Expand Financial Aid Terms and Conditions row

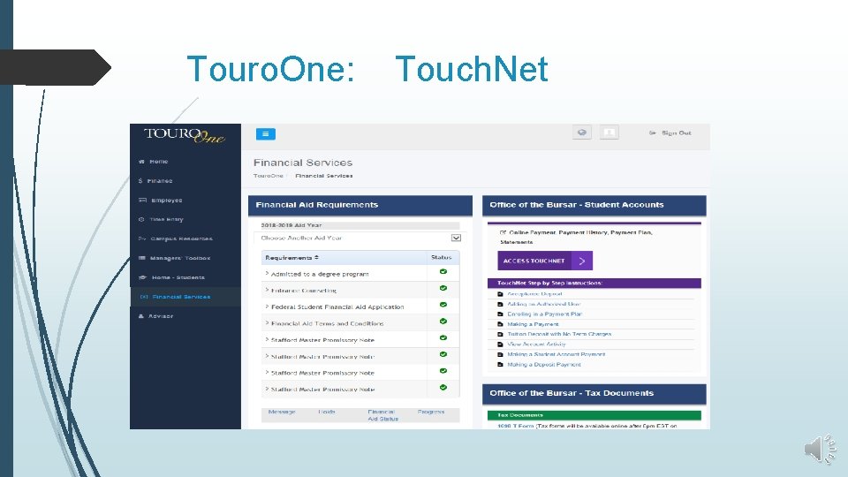[x=324, y=323]
